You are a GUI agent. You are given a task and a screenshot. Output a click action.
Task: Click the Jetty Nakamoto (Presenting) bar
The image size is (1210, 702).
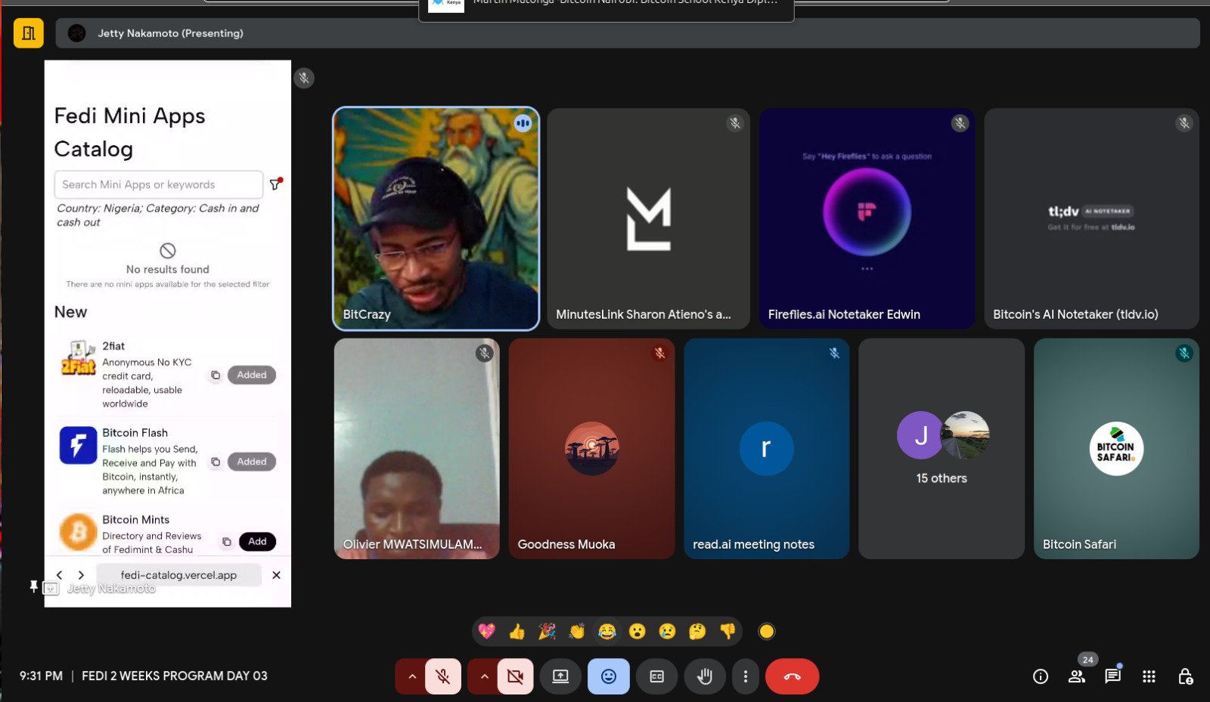pyautogui.click(x=627, y=33)
